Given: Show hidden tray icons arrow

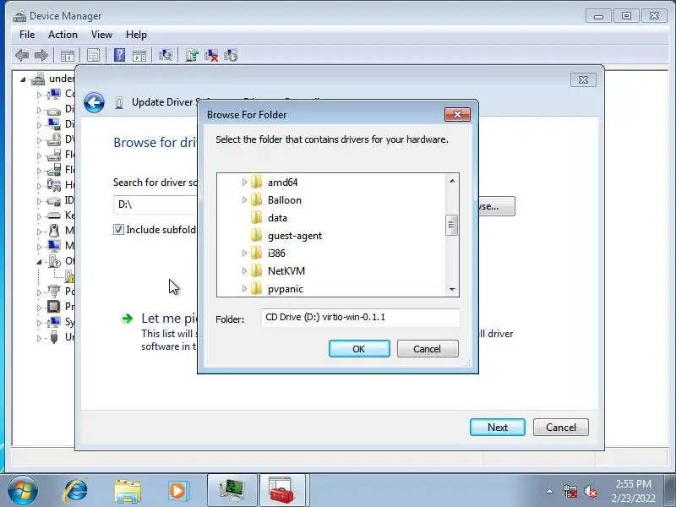Looking at the screenshot, I should (x=550, y=491).
